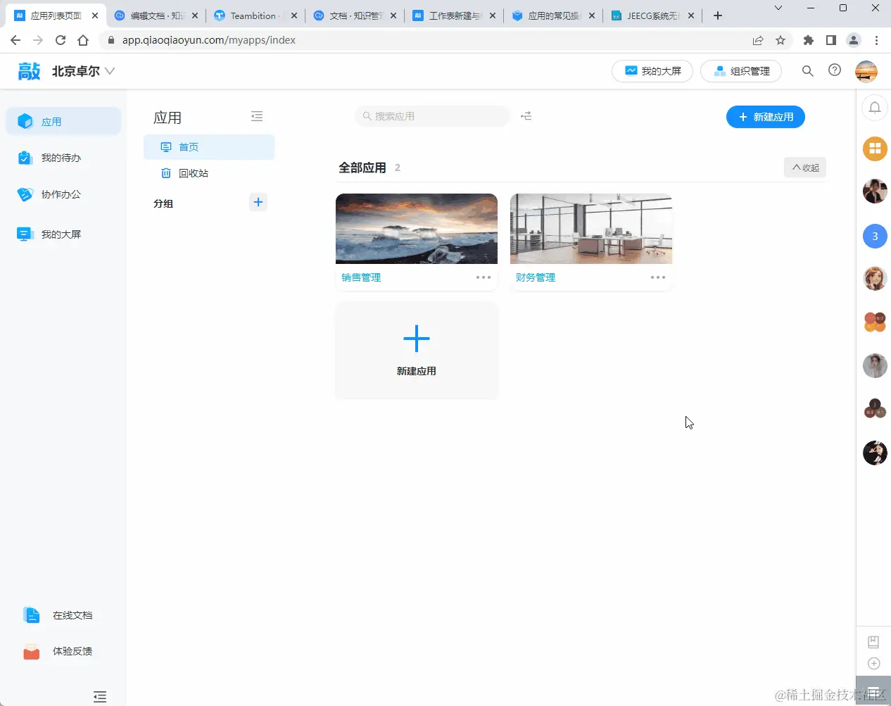Open 协作办公 in the sidebar
The height and width of the screenshot is (706, 891).
49,194
